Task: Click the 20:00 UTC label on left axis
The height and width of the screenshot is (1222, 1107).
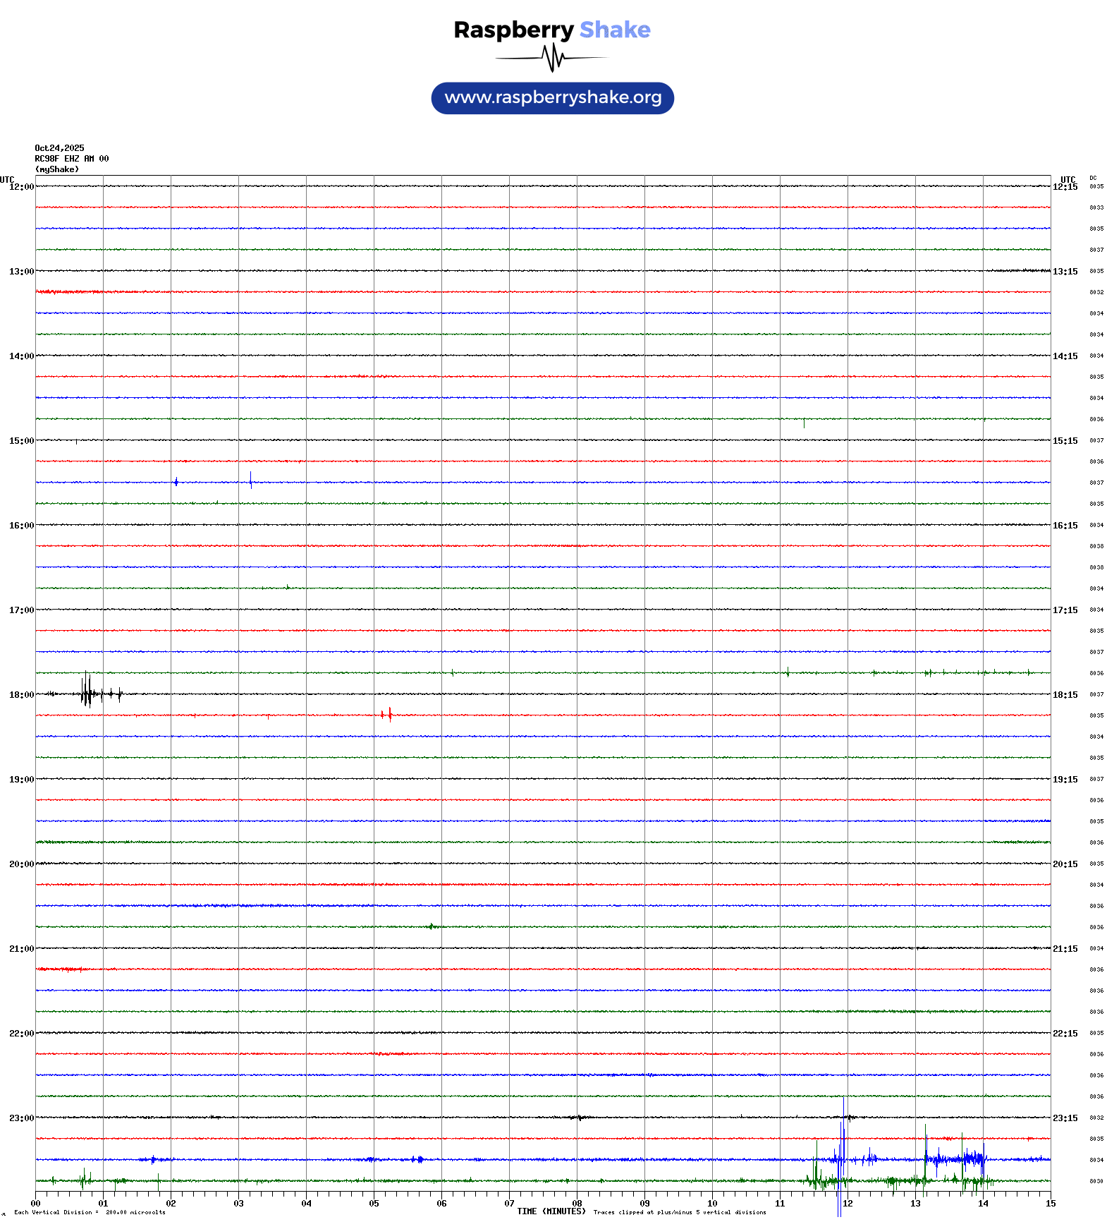Action: (21, 864)
